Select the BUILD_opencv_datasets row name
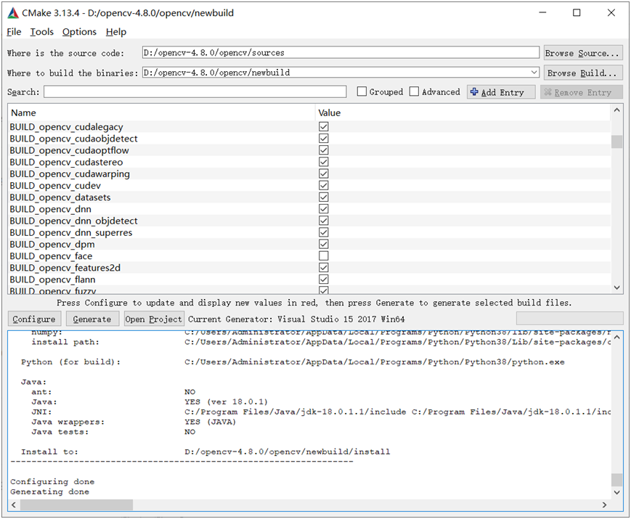The height and width of the screenshot is (519, 631). point(60,197)
